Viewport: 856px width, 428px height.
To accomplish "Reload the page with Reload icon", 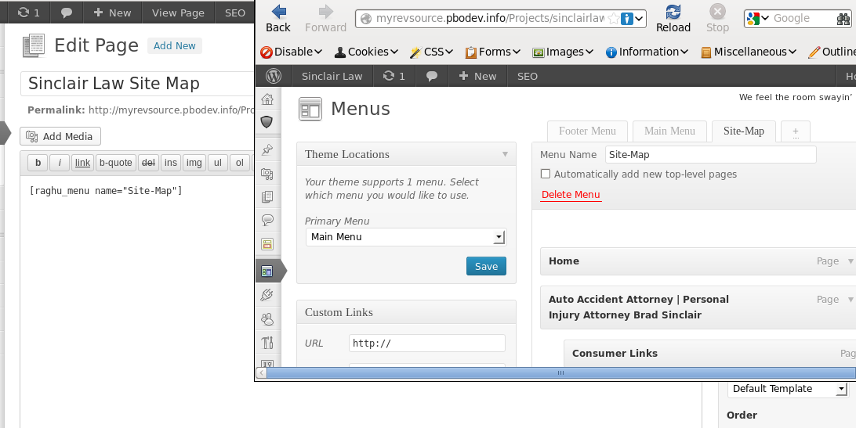I will point(673,12).
